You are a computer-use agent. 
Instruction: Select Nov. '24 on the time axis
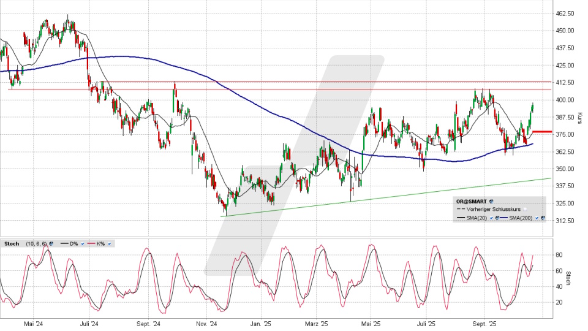tap(207, 324)
